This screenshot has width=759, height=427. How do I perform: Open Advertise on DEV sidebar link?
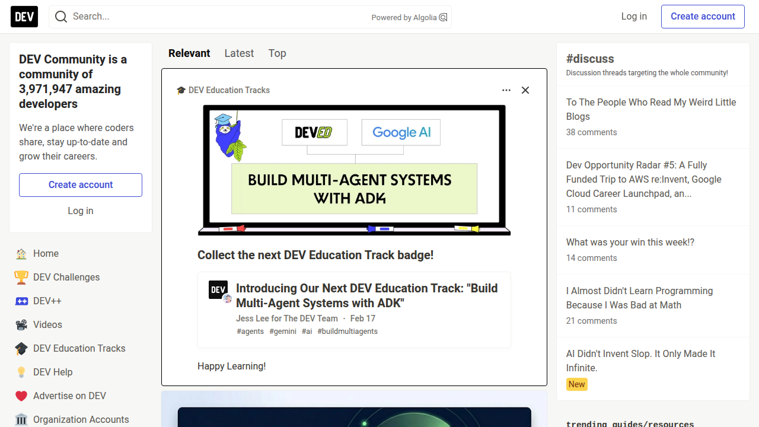pos(81,396)
